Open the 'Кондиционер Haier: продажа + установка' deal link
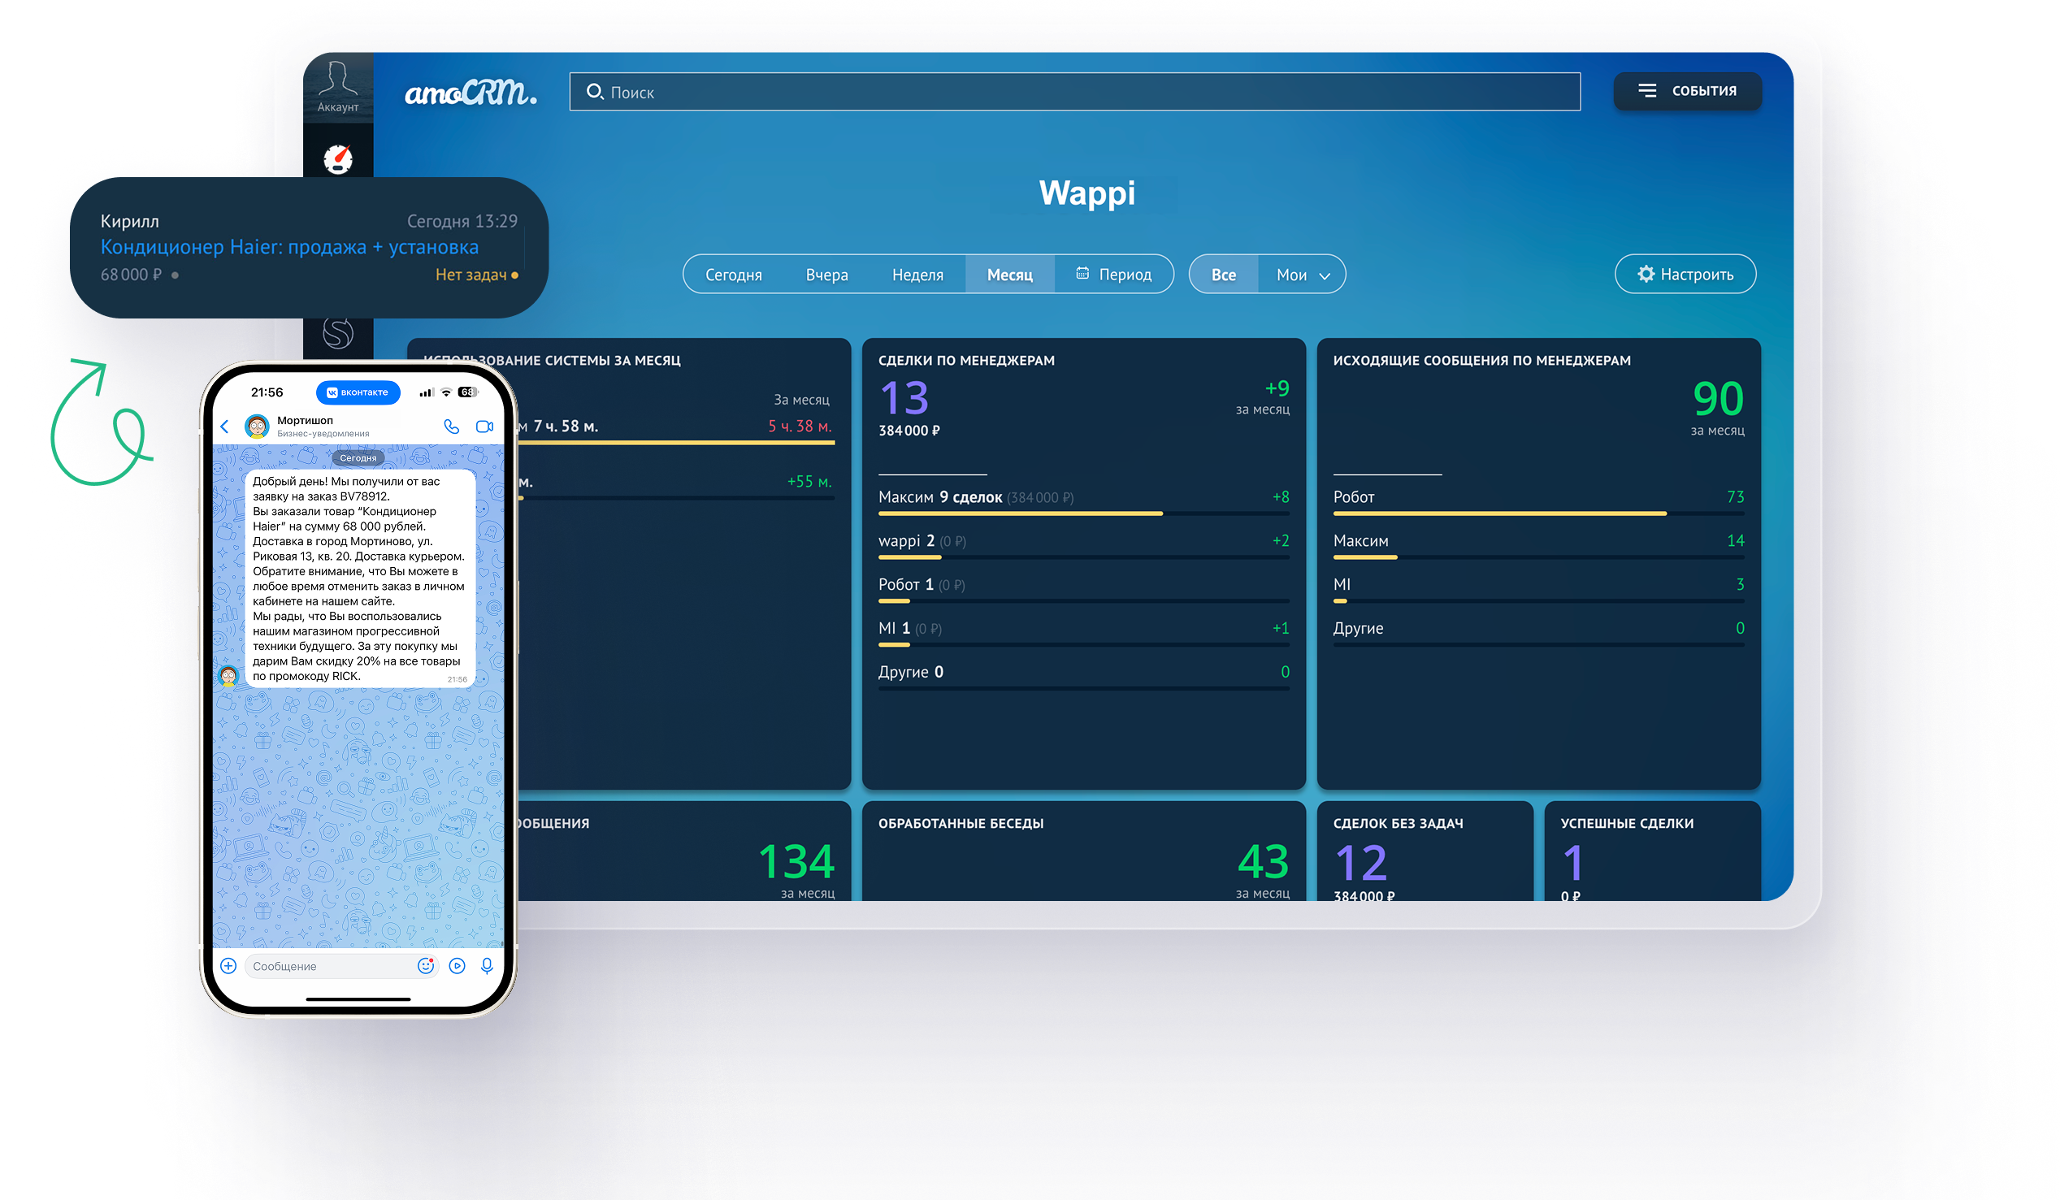The image size is (2060, 1200). [289, 247]
